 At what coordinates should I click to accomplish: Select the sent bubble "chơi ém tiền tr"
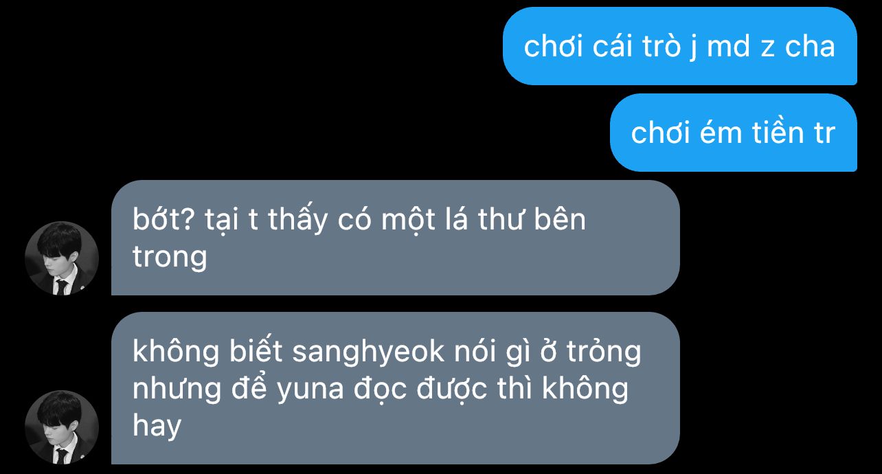click(734, 133)
